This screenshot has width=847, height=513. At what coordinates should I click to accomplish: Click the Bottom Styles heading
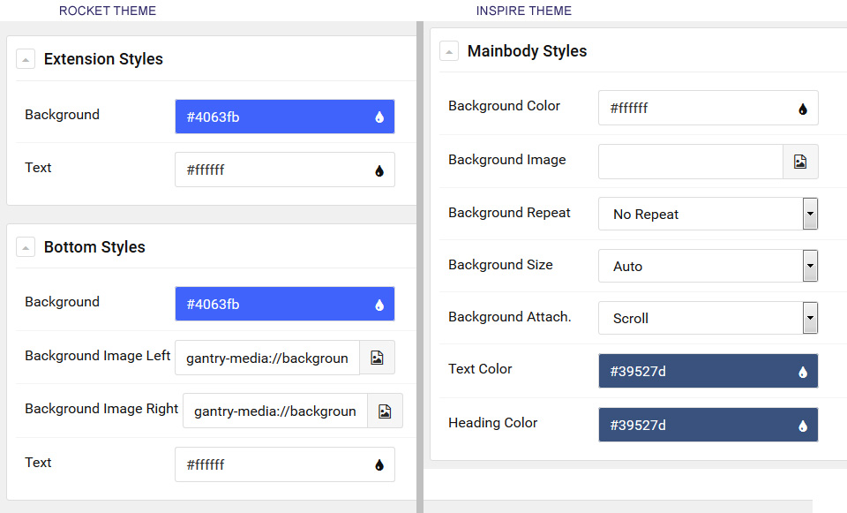click(94, 247)
